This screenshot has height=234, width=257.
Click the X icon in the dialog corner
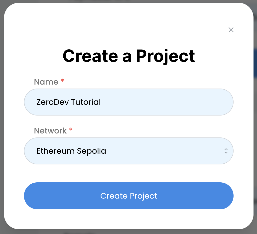pyautogui.click(x=231, y=30)
